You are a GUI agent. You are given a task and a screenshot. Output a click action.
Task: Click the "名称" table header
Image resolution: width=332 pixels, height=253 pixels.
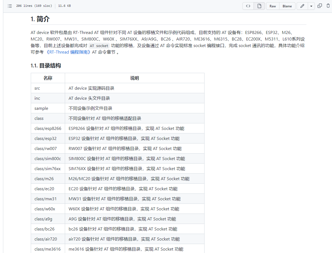point(48,78)
